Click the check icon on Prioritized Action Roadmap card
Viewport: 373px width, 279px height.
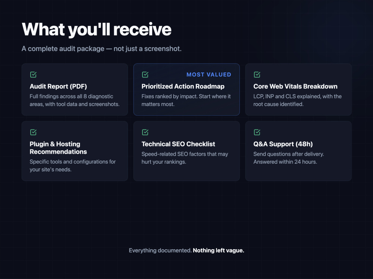145,74
